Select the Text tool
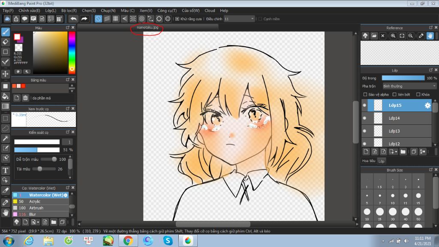The width and height of the screenshot is (439, 247). (x=5, y=170)
